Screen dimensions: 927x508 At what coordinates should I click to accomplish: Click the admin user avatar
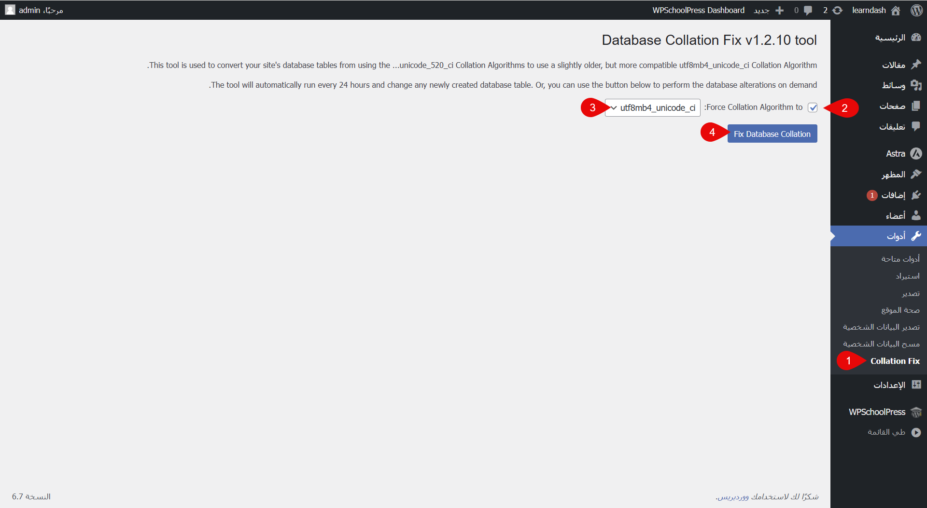coord(10,10)
